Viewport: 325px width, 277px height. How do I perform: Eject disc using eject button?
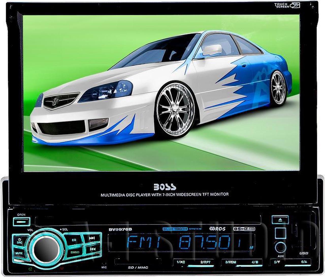(x=280, y=220)
